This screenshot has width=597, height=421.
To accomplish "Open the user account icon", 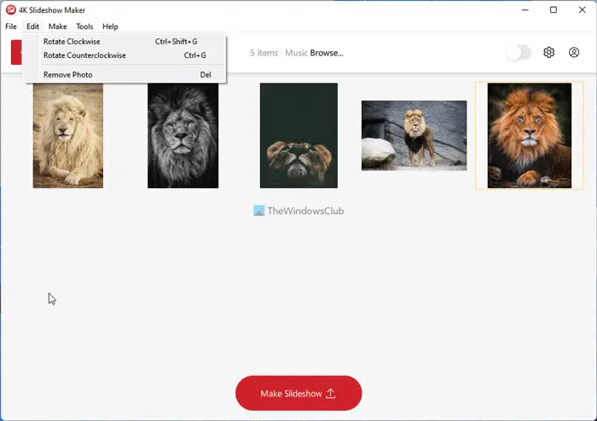I will point(574,53).
